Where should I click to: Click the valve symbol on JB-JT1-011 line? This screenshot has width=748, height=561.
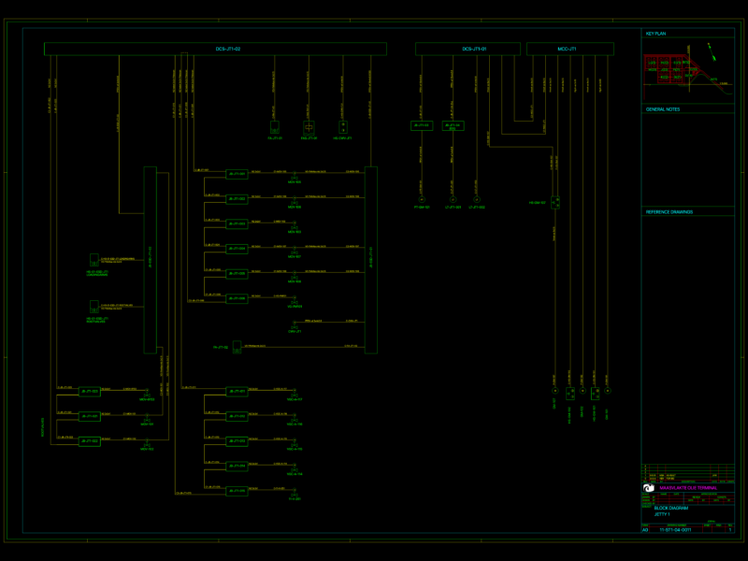click(x=295, y=394)
